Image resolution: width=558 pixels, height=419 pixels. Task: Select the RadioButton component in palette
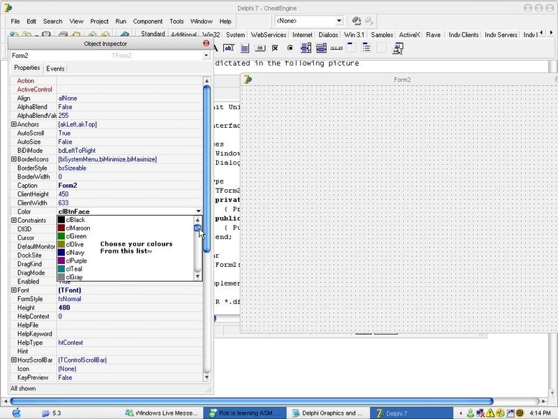(290, 48)
